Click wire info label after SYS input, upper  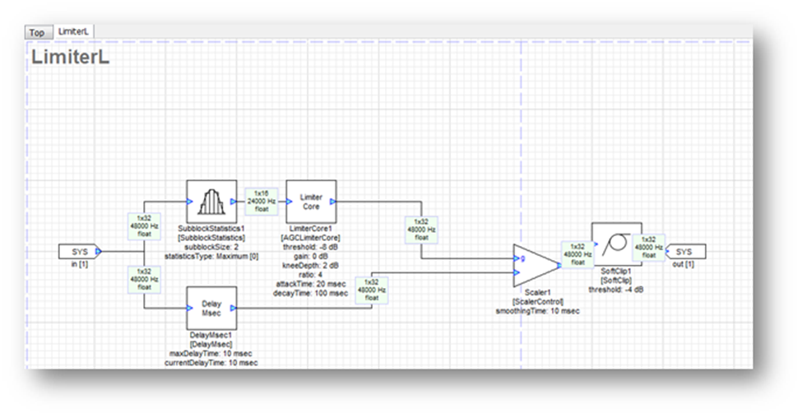[x=144, y=226]
